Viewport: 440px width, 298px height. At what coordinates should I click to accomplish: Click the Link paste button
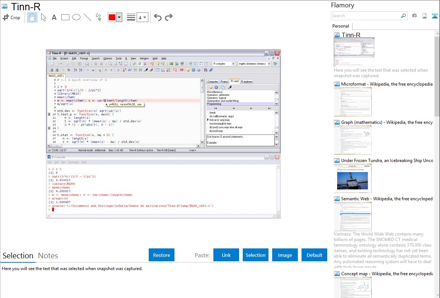coord(226,255)
